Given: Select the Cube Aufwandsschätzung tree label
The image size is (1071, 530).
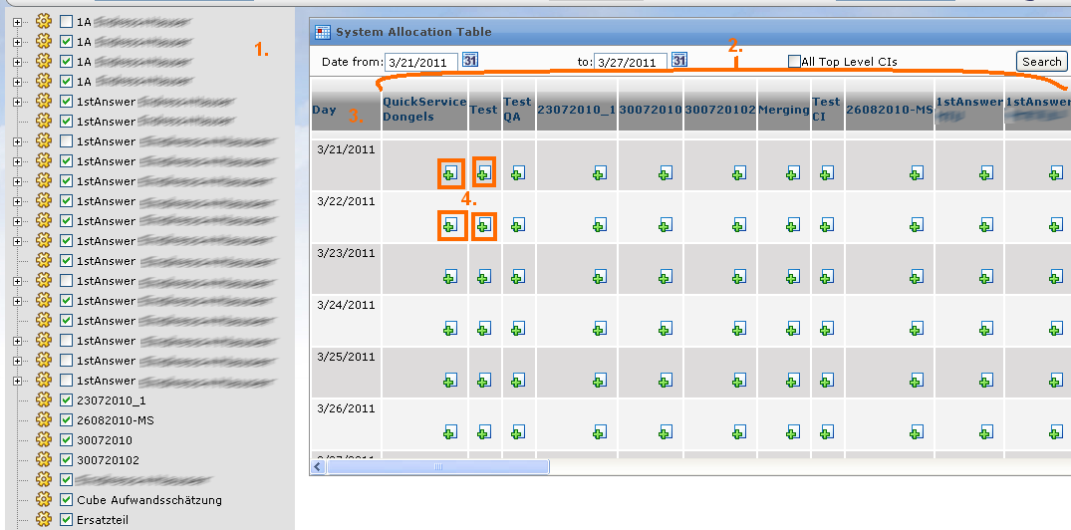Looking at the screenshot, I should click(148, 500).
